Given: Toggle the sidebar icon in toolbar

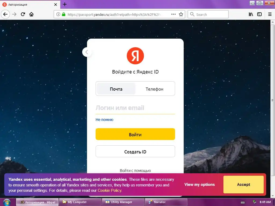Looking at the screenshot, I should (x=259, y=14).
